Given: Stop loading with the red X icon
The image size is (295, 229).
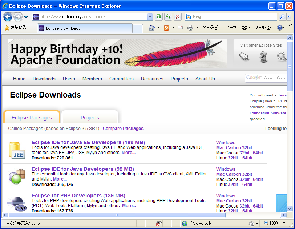Looking at the screenshot, I should coord(177,17).
